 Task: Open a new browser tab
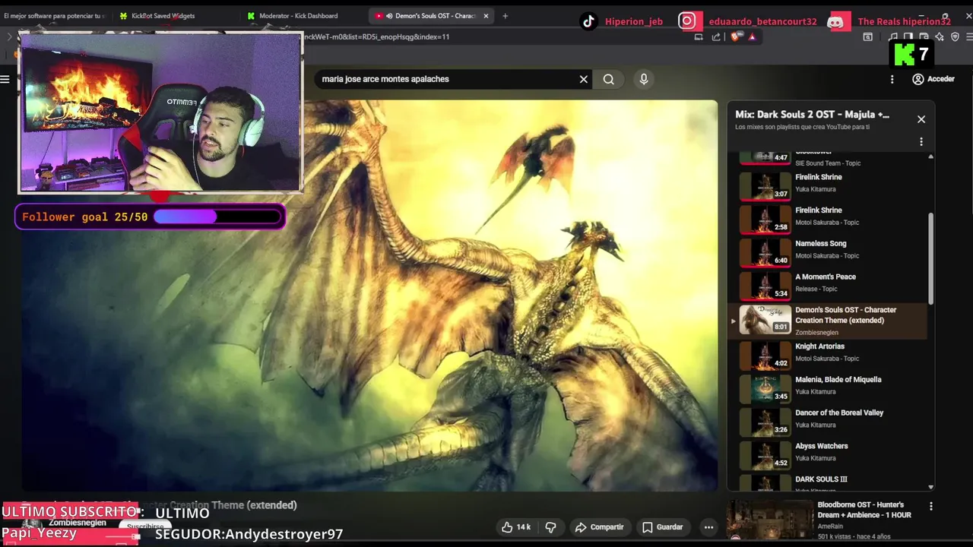click(x=505, y=15)
